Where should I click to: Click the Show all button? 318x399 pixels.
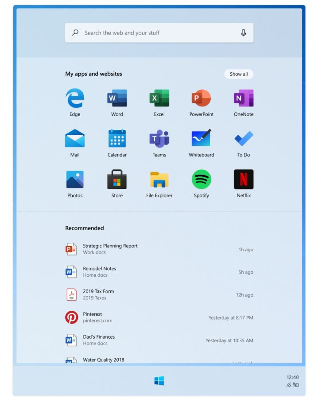coord(239,74)
